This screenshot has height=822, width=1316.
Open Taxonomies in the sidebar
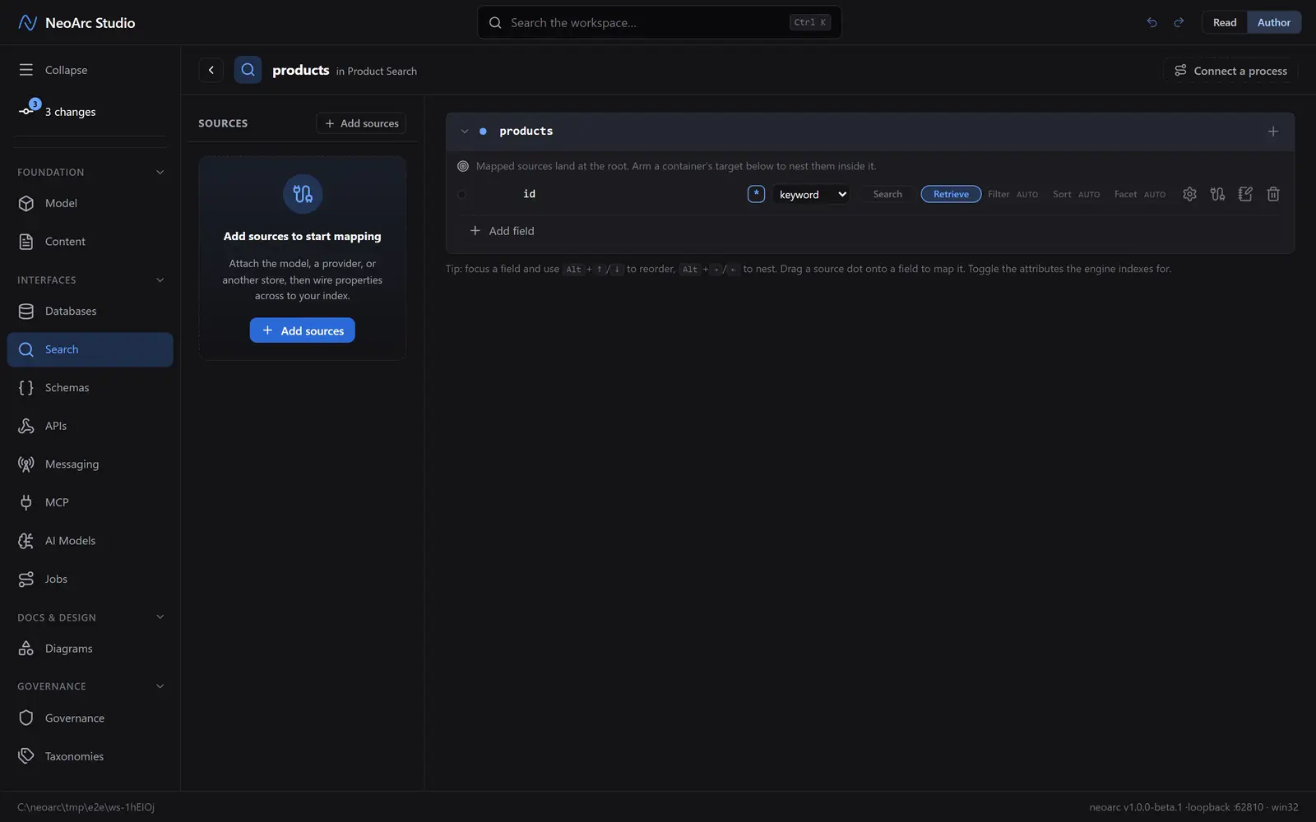[90, 756]
